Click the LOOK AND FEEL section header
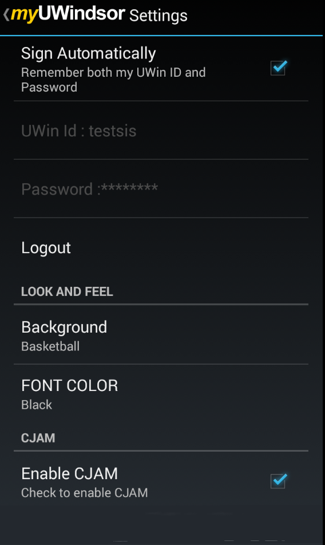Screen dimensions: 325x545 point(67,291)
